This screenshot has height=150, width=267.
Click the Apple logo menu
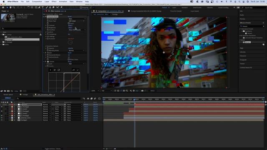point(4,2)
